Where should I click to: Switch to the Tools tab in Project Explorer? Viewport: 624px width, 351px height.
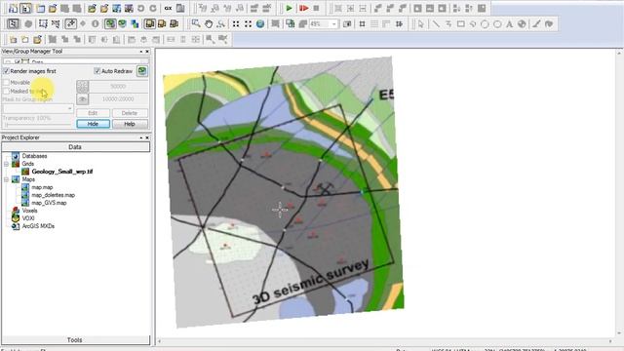(75, 340)
